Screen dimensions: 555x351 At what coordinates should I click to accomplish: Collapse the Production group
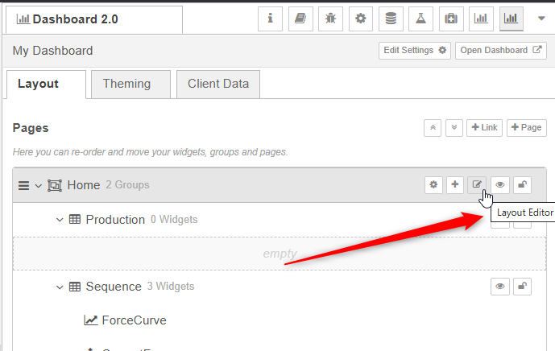pyautogui.click(x=60, y=220)
